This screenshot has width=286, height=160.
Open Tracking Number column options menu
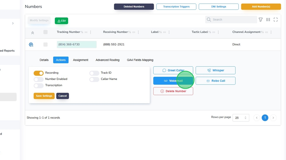pos(90,32)
